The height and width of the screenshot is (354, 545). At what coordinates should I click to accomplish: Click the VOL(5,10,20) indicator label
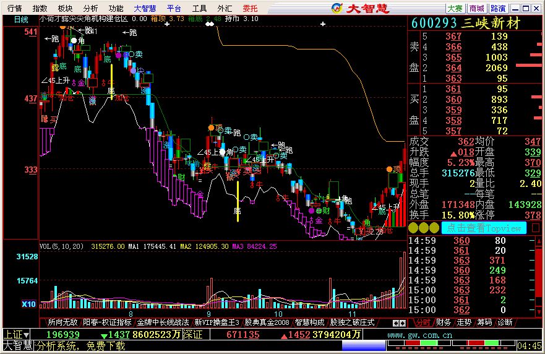click(61, 246)
